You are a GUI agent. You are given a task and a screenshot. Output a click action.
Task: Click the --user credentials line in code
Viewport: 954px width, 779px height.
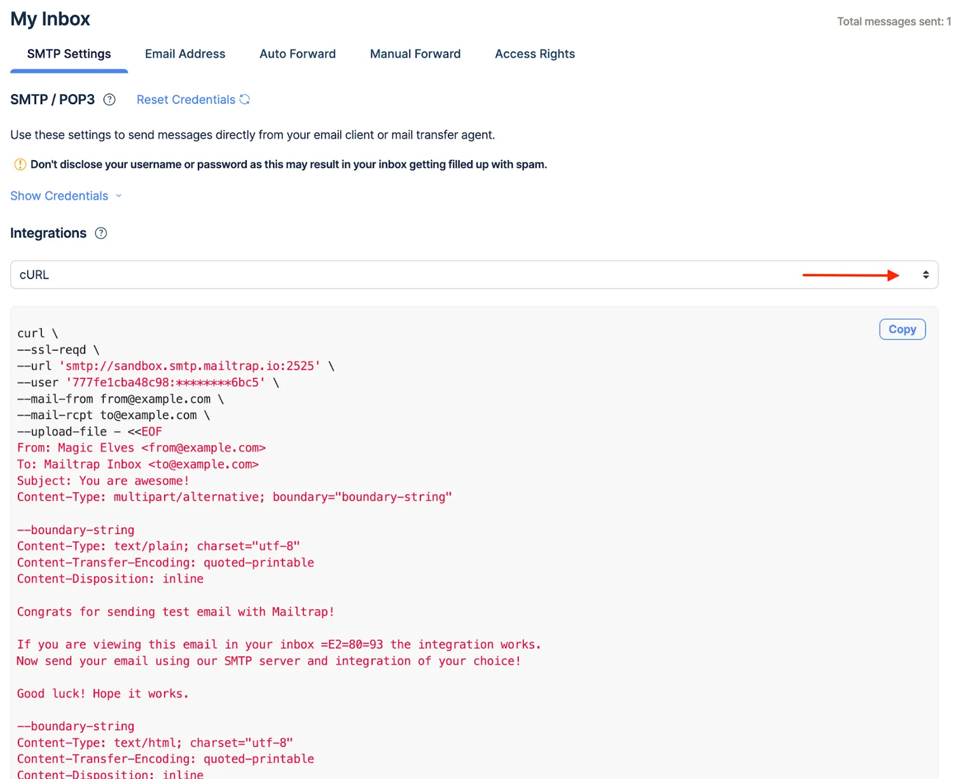[148, 383]
